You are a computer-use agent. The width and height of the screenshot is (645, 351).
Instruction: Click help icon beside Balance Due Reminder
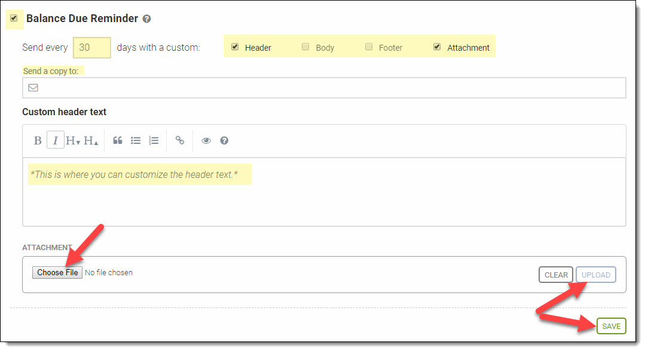147,19
